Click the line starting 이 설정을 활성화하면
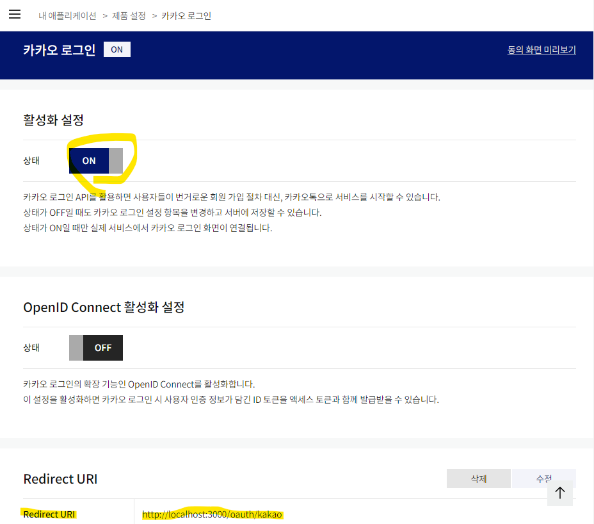Image resolution: width=594 pixels, height=524 pixels. pos(231,400)
